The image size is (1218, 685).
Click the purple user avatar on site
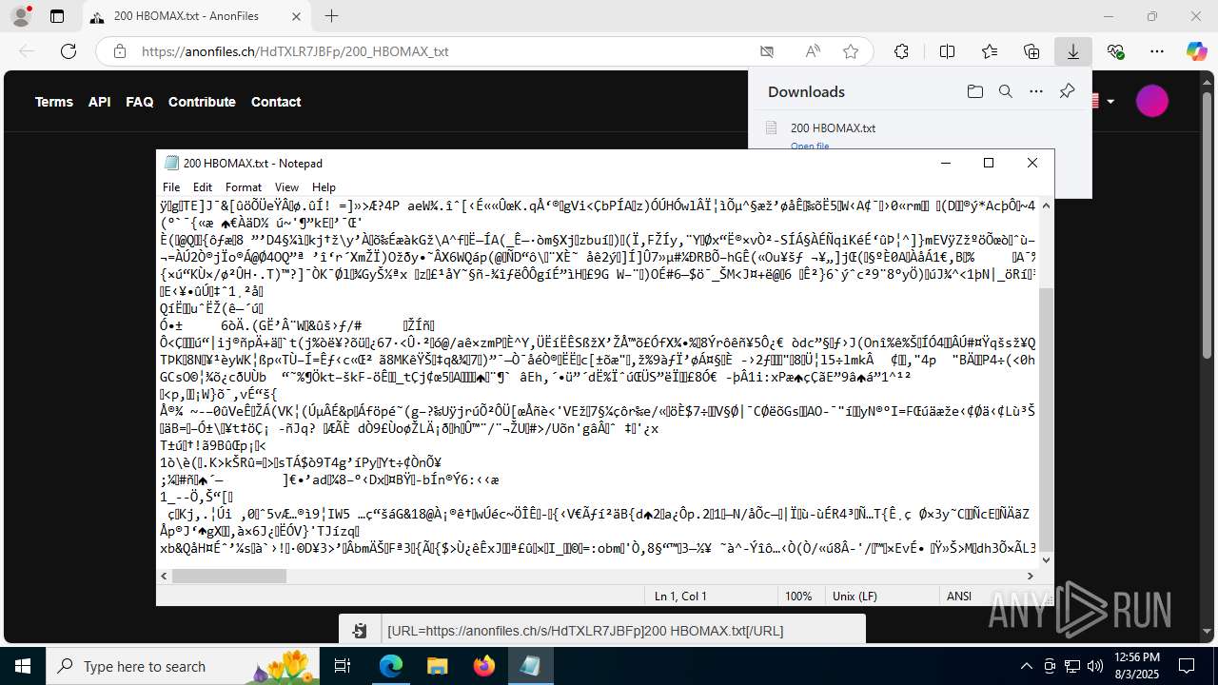pos(1151,101)
